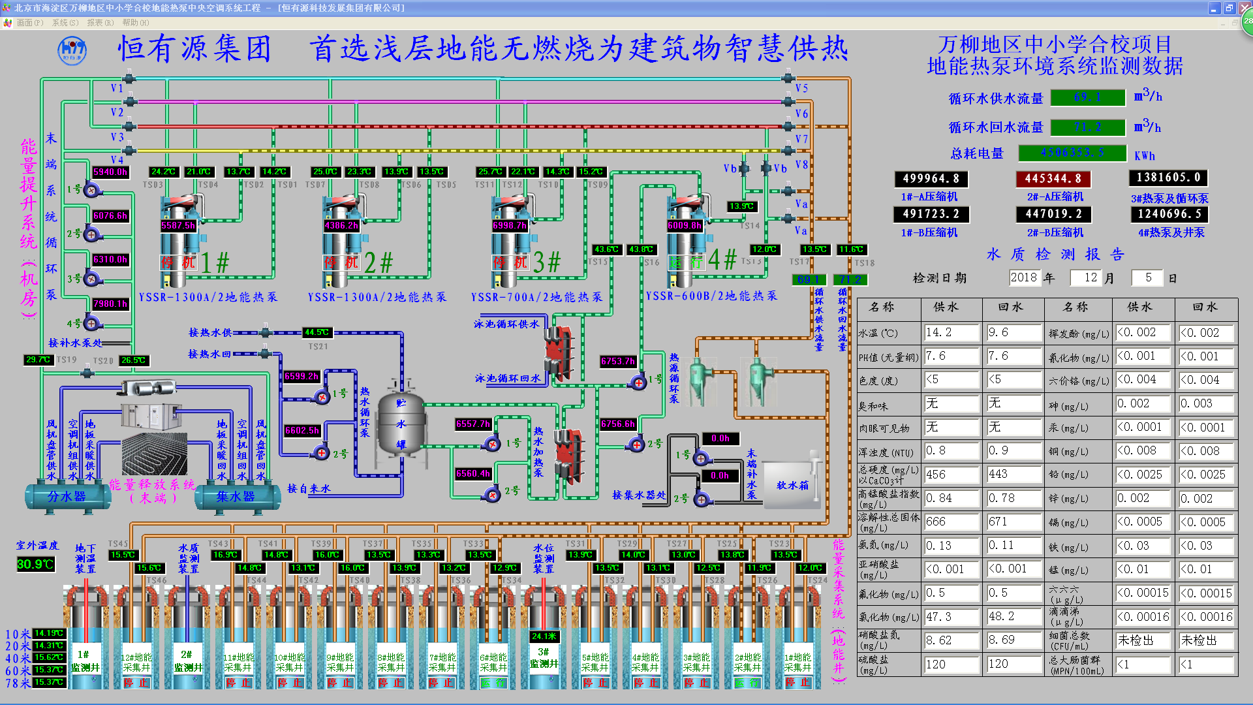Click the V1 valve icon
1253x705 pixels.
pos(129,79)
